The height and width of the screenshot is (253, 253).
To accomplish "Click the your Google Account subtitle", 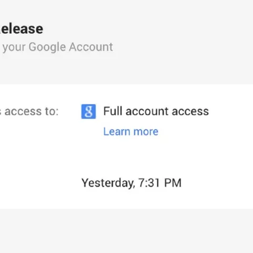I will (x=57, y=47).
